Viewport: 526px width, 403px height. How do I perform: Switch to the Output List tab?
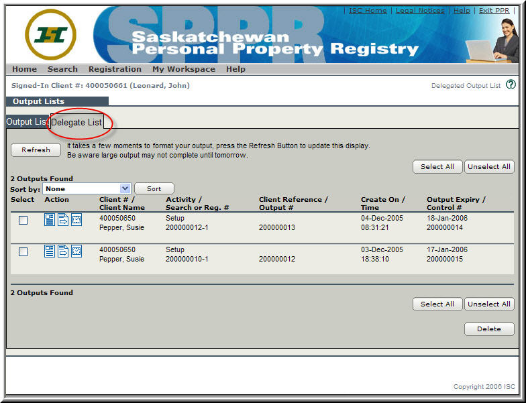28,122
